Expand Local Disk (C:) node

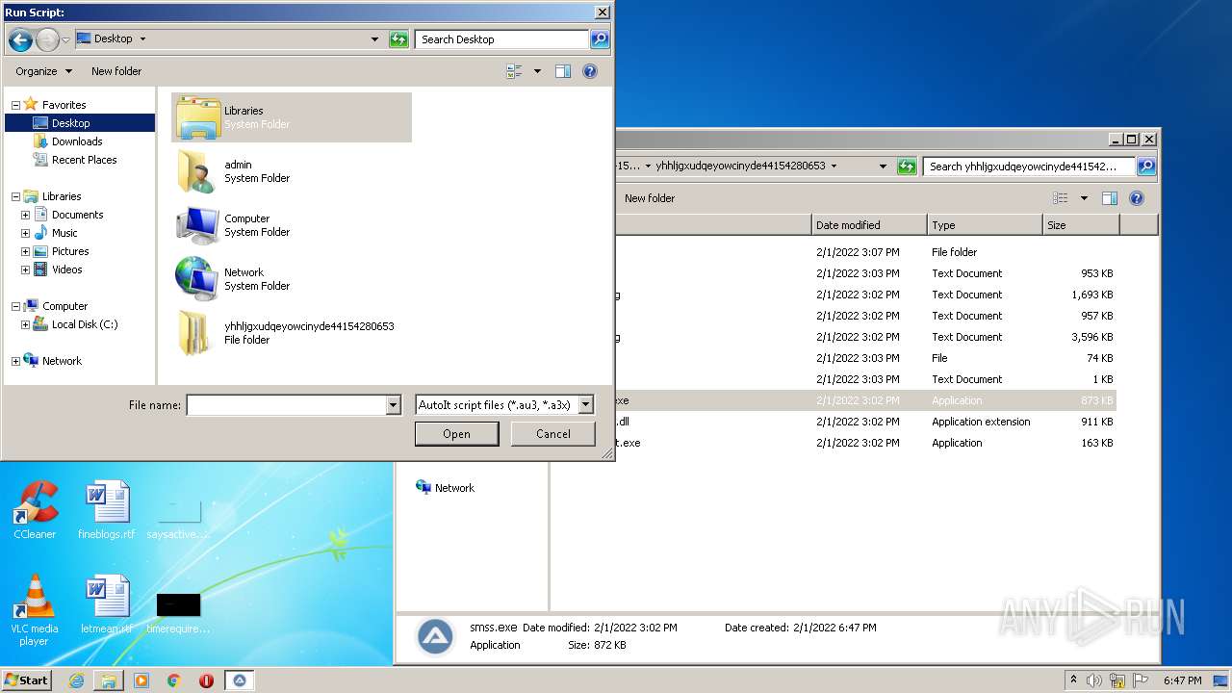pyautogui.click(x=25, y=324)
